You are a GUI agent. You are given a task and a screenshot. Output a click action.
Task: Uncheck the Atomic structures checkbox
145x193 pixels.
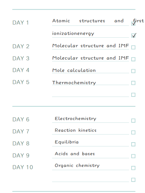pos(133,24)
